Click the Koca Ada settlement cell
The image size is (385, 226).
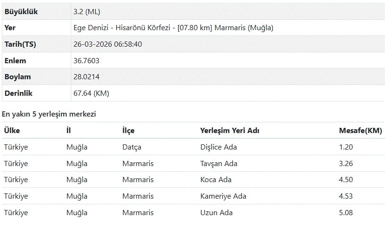pos(216,180)
